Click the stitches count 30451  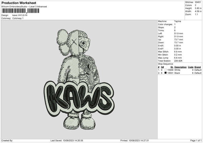(x=198, y=2)
